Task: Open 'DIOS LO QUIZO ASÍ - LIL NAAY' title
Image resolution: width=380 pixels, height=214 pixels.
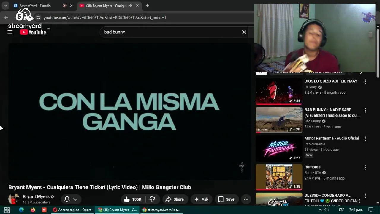Action: 331,81
